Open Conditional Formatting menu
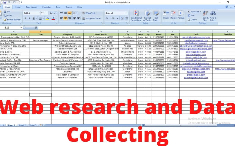The width and height of the screenshot is (235, 146). (136, 16)
